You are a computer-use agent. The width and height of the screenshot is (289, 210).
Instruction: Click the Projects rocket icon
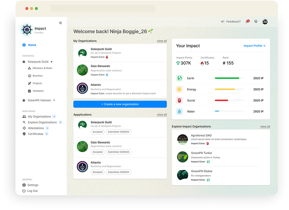click(x=29, y=83)
